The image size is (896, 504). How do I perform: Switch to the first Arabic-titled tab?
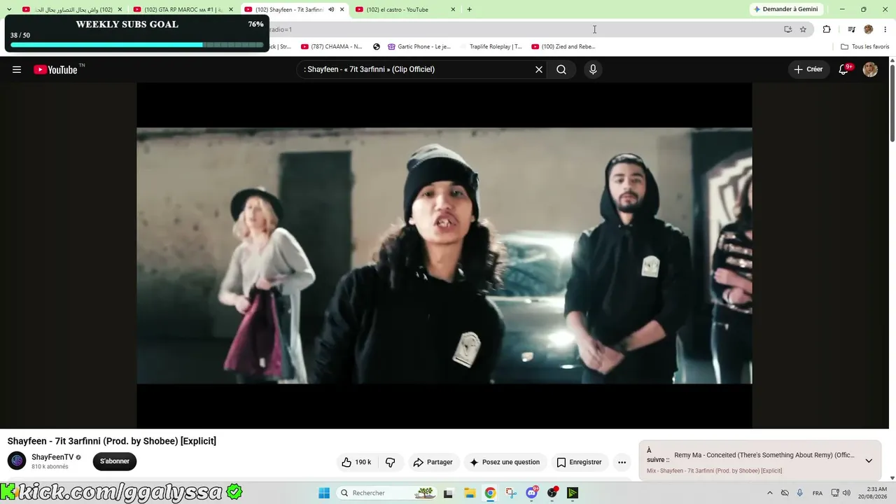[x=73, y=10]
